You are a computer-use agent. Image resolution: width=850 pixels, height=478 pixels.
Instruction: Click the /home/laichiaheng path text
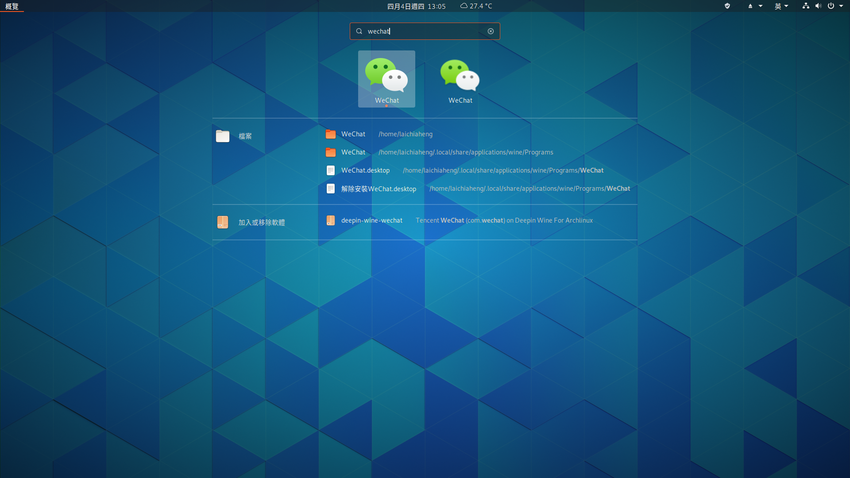406,134
